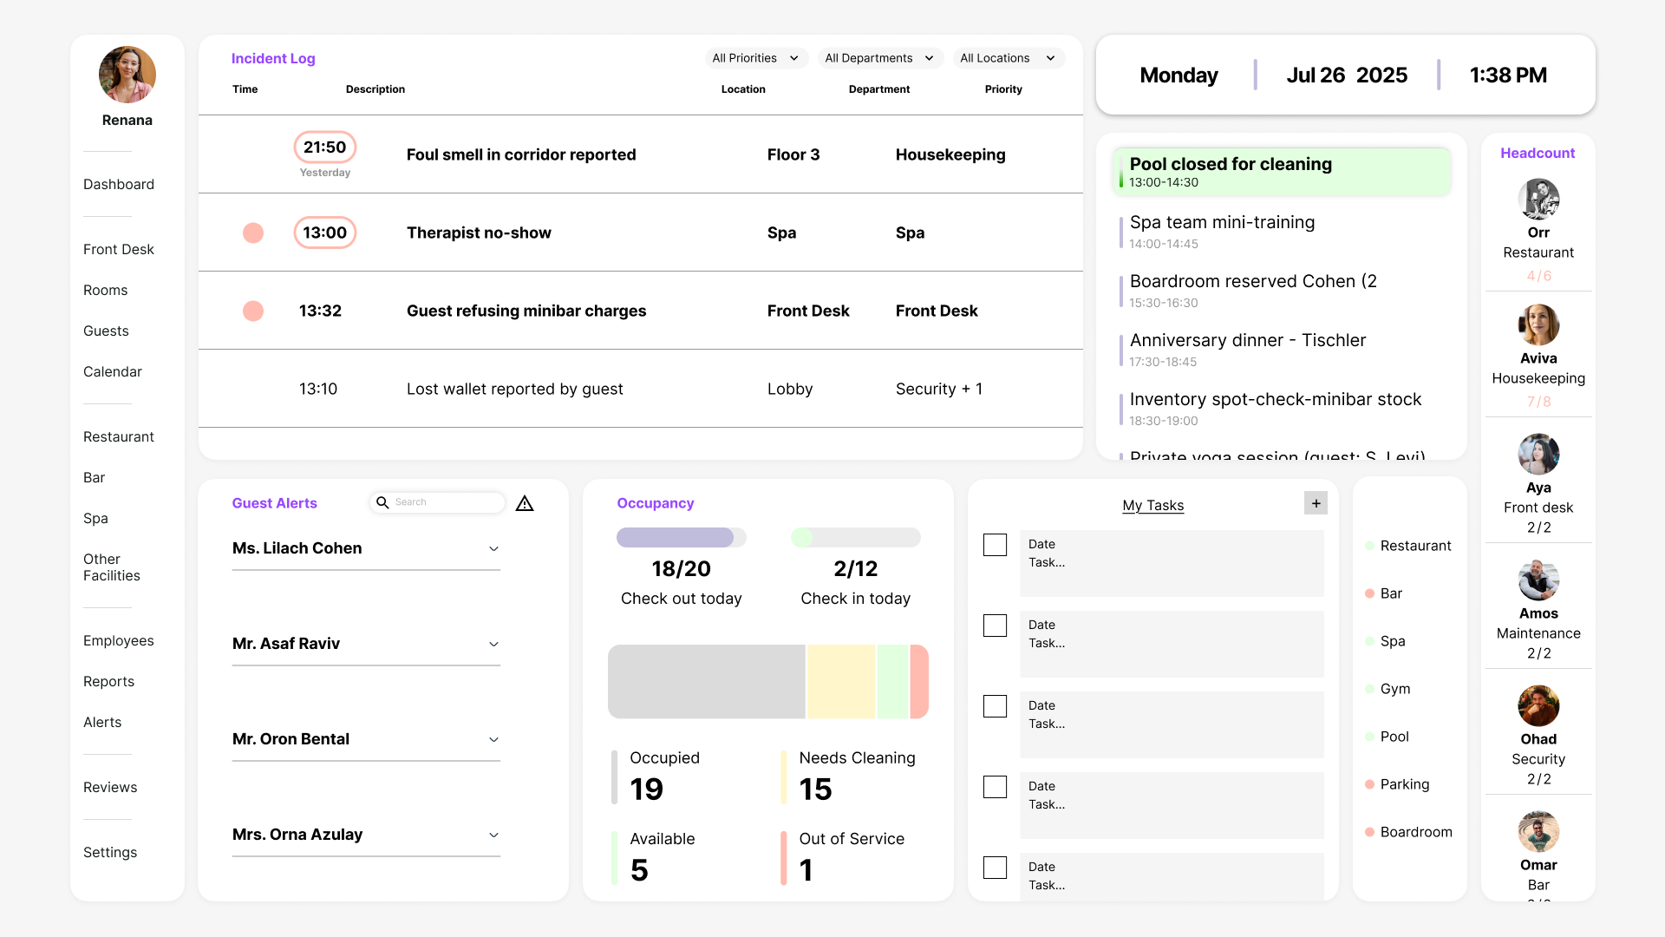Click the warning triangle icon in Guest Alerts
This screenshot has height=937, width=1665.
[525, 503]
